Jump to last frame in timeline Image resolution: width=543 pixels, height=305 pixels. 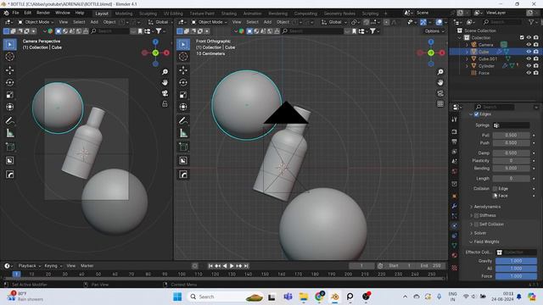click(x=246, y=266)
